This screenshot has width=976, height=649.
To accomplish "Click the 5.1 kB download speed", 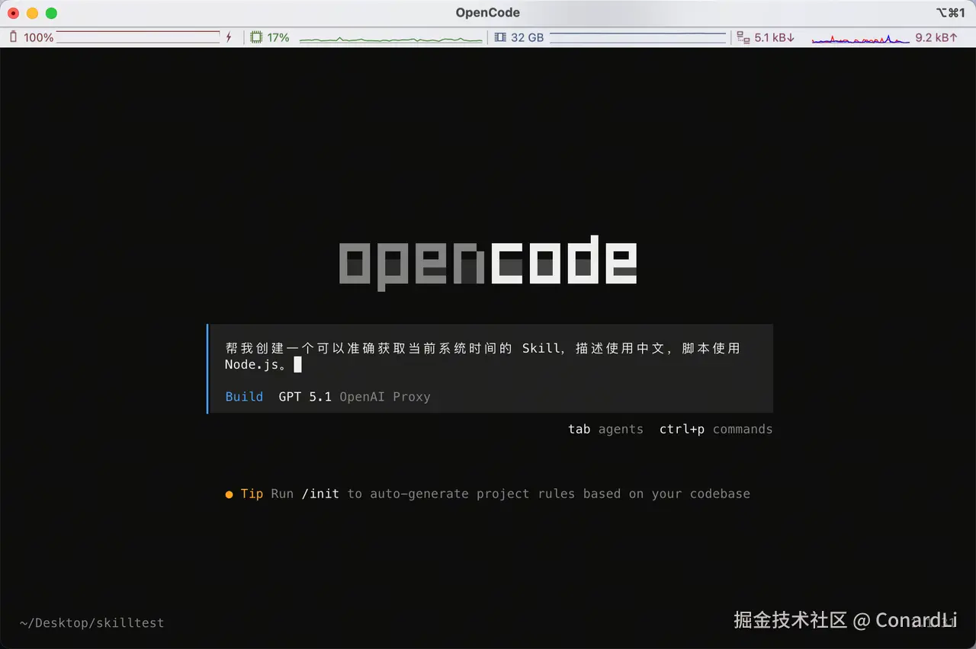I will (775, 37).
